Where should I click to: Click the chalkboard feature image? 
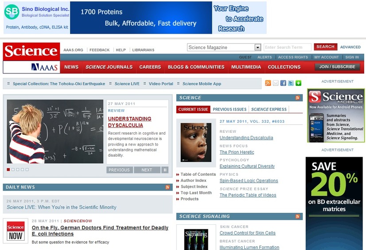coord(55,131)
